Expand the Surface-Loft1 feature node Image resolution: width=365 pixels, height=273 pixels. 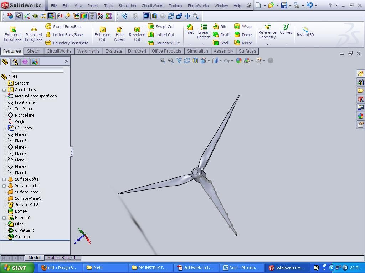point(4,180)
